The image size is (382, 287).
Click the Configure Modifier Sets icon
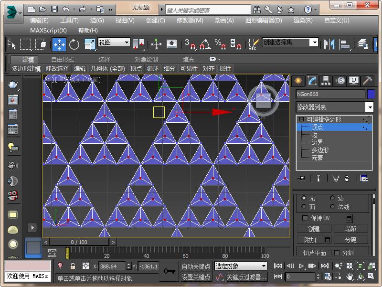tap(364, 179)
